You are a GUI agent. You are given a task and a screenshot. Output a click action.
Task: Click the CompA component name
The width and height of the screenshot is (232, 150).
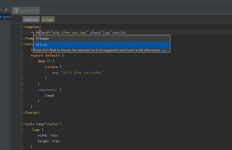[50, 96]
